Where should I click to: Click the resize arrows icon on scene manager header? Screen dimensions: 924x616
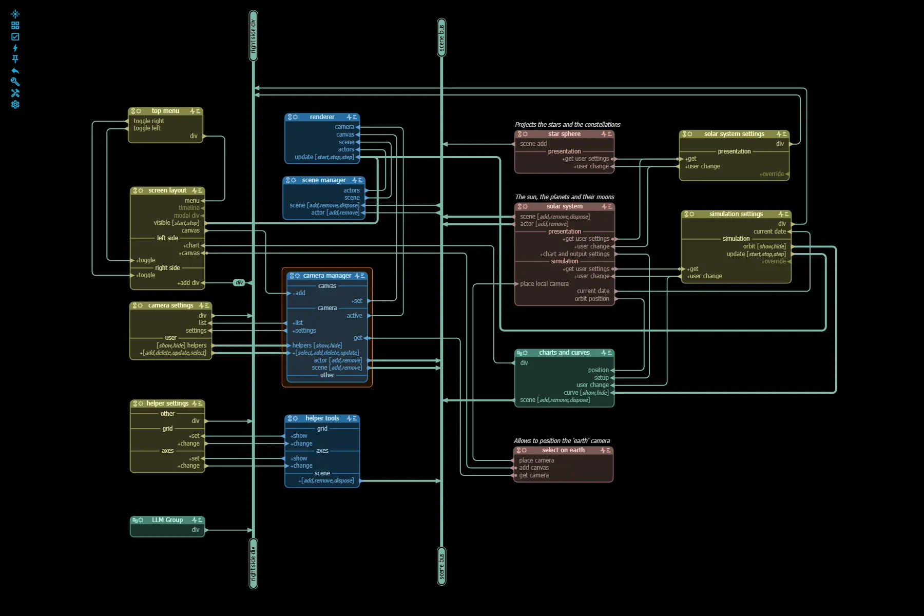pos(289,180)
